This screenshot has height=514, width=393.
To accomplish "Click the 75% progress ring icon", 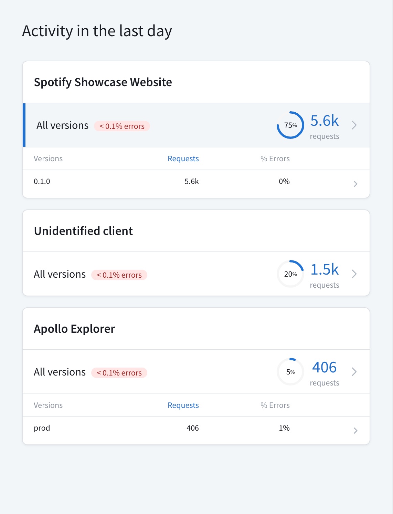I will tap(290, 125).
